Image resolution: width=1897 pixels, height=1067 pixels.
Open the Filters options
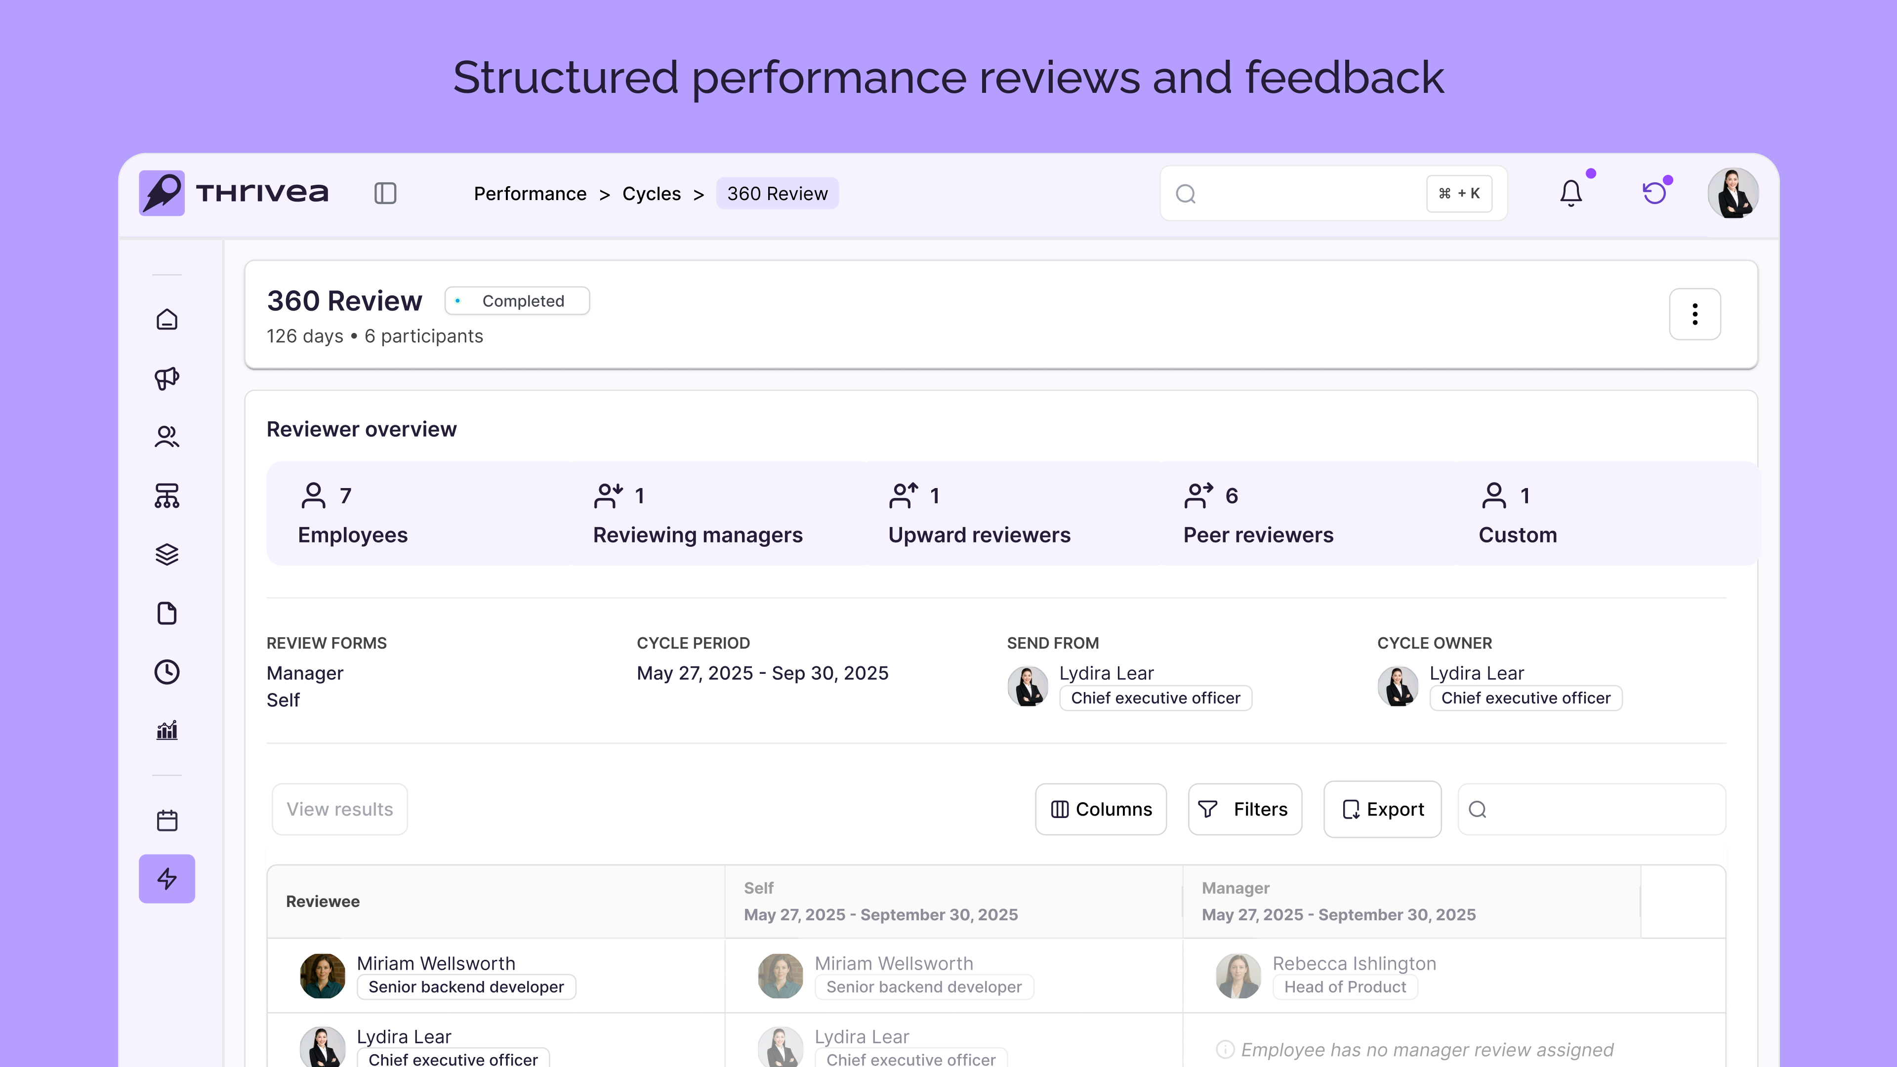coord(1244,809)
